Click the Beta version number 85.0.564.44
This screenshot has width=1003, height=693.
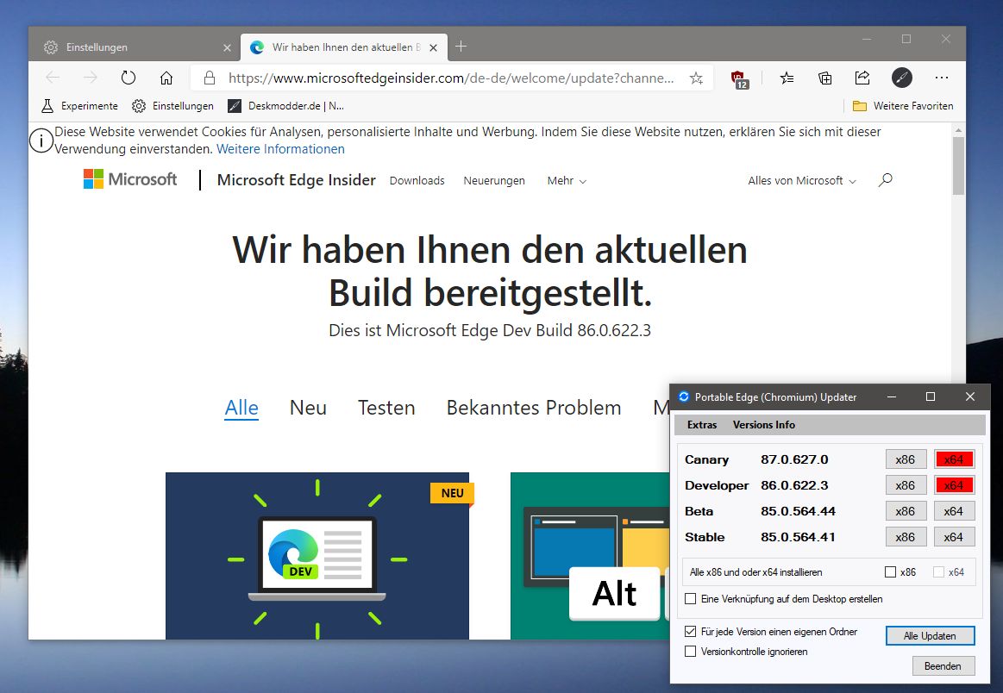(x=799, y=511)
